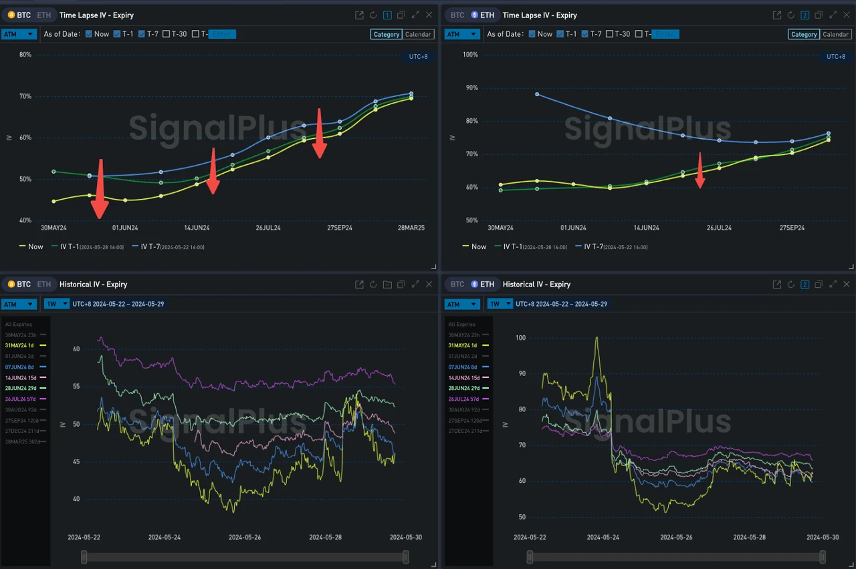Image resolution: width=856 pixels, height=569 pixels.
Task: Click the sync group "1" icon on BTC Time Lapse panel
Action: tap(387, 14)
